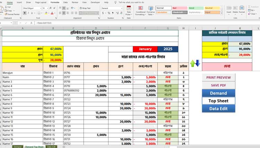Switch to the Data Edit sheet tab

pos(51,147)
